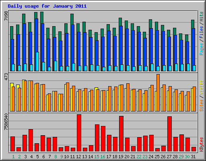Viewport: 206px width, 161px height.
Task: Click day label 3 on the axis
Action: pyautogui.click(x=25, y=157)
